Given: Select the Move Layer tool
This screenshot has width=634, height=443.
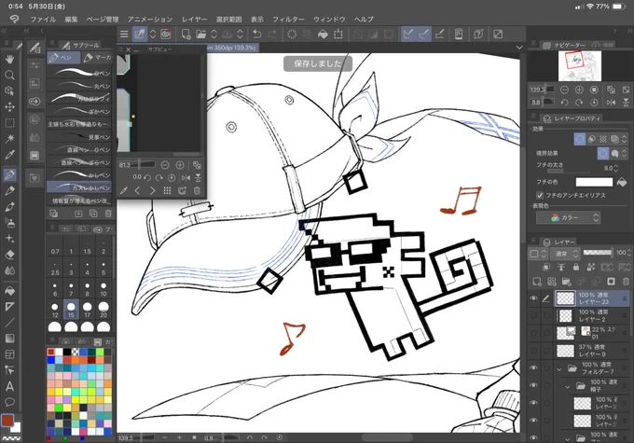Looking at the screenshot, I should point(9,107).
